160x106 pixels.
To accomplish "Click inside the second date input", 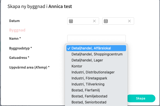I will 118,21.
